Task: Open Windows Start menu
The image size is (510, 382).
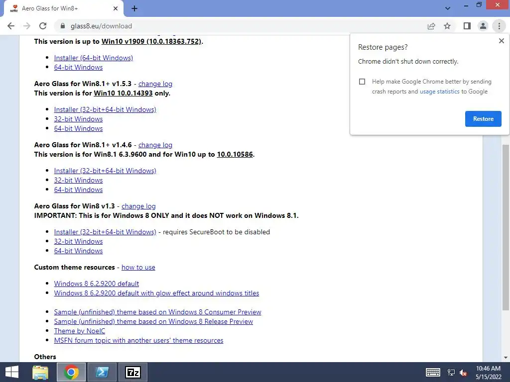Action: 12,372
